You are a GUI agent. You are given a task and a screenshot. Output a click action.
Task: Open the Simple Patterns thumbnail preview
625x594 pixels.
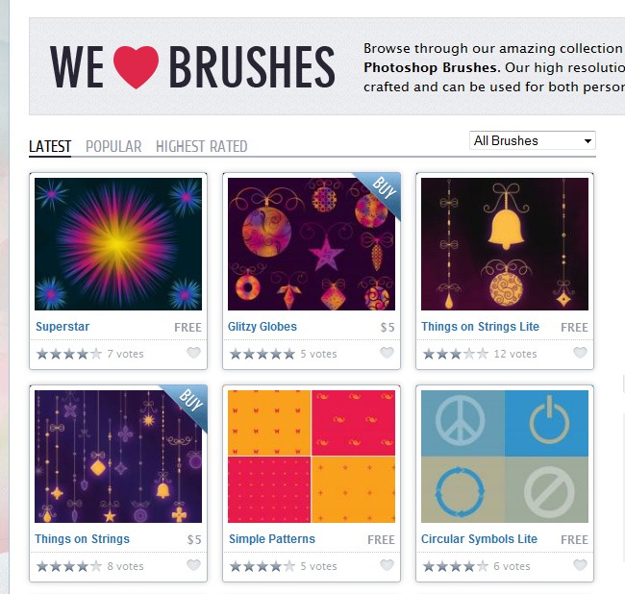click(312, 457)
